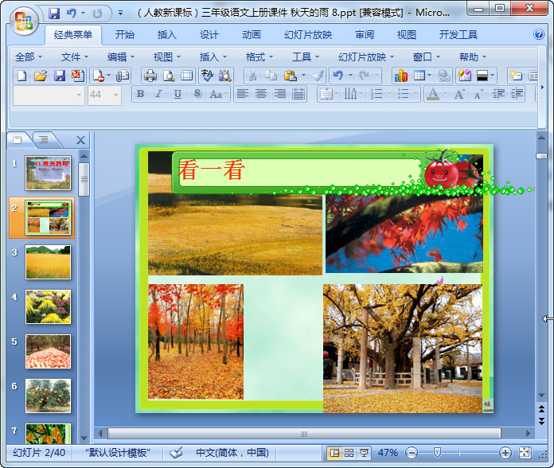Toggle Underline formatting
Viewport: 554px width, 468px height.
(178, 94)
